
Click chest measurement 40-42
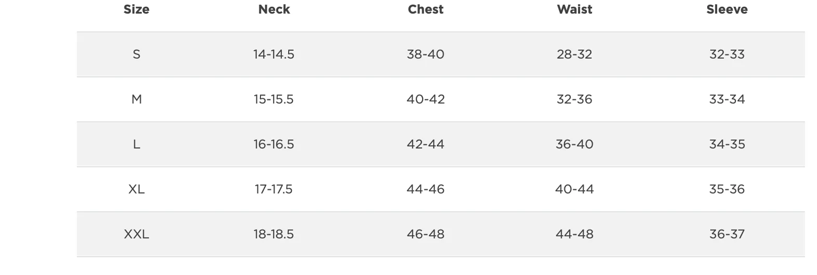tap(426, 99)
